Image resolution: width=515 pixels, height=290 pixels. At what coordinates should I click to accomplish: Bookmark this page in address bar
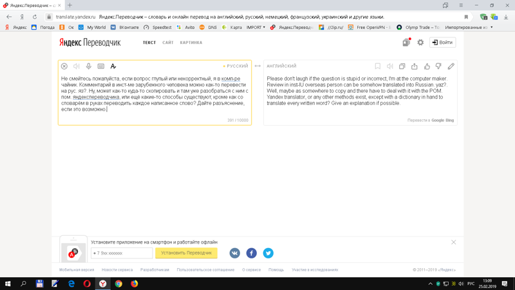coord(466,17)
